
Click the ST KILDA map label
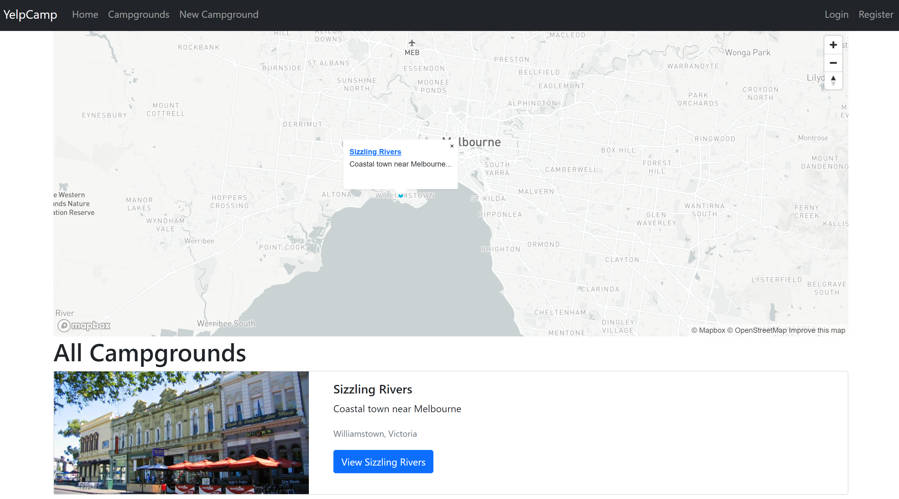(488, 198)
